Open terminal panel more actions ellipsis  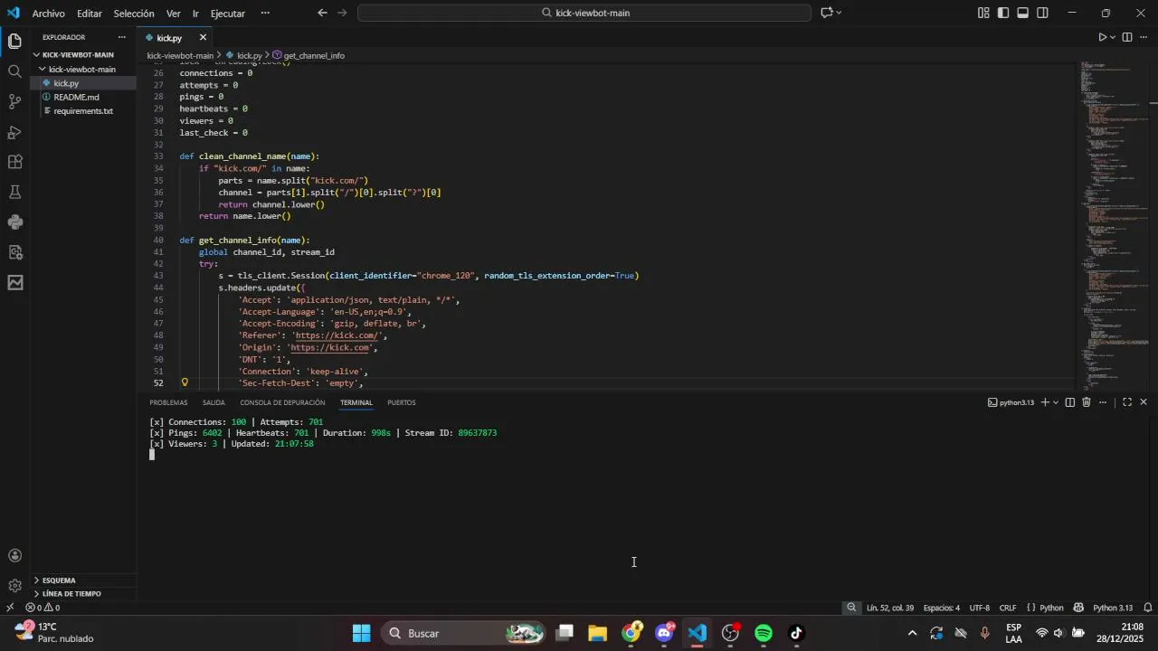tap(1103, 402)
